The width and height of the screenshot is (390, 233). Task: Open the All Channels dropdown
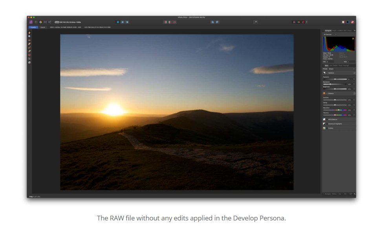[x=330, y=34]
